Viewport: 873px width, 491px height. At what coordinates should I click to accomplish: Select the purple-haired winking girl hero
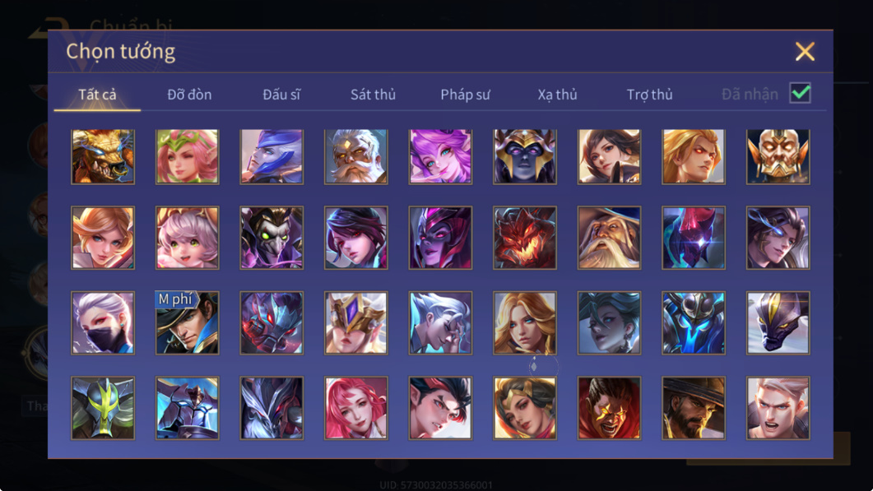click(440, 156)
